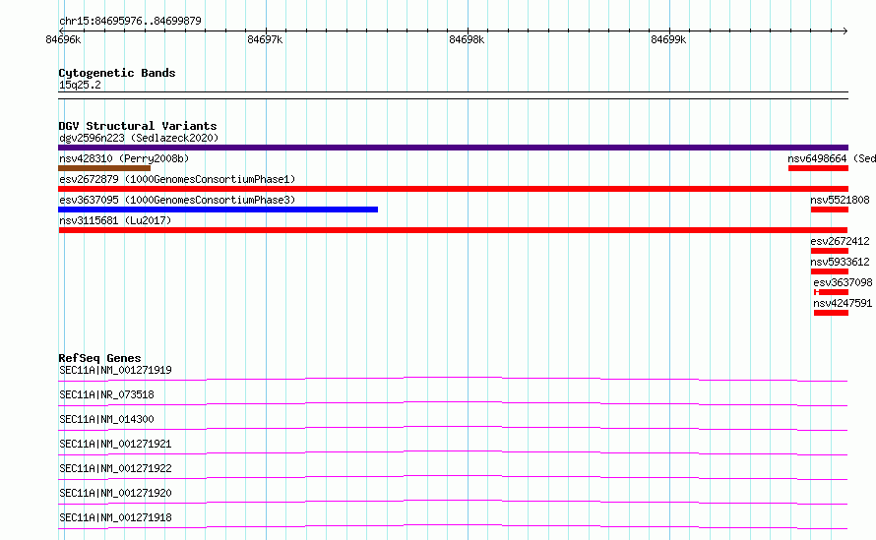Select the red bar under esv2672412
This screenshot has width=876, height=540.
coord(830,251)
